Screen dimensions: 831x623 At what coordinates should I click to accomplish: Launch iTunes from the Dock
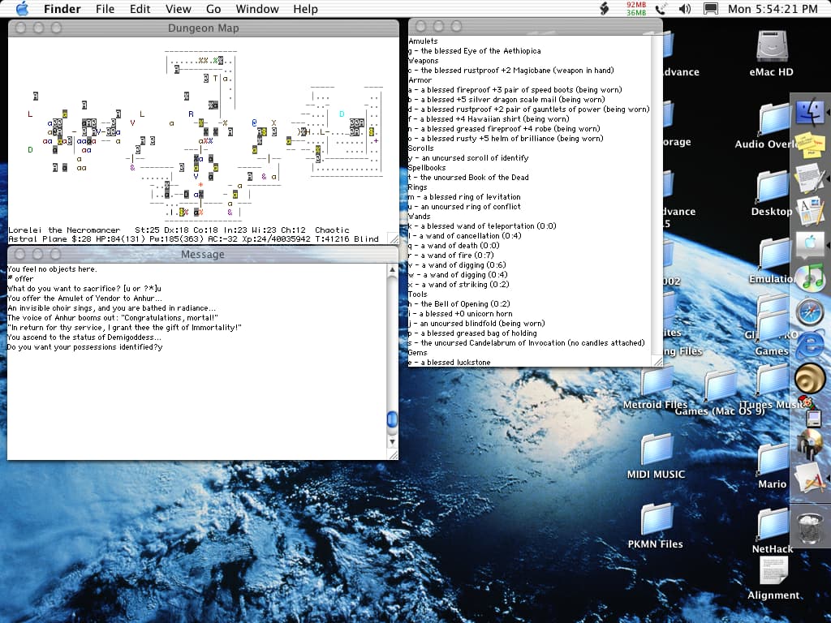pyautogui.click(x=811, y=278)
